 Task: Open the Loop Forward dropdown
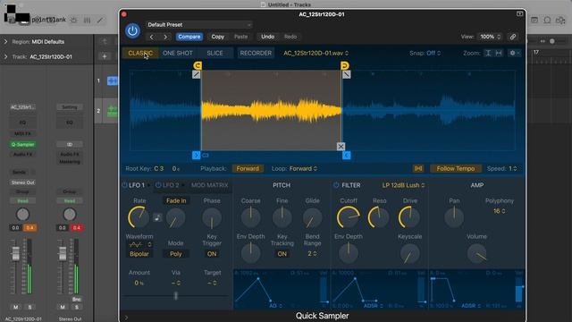click(303, 168)
